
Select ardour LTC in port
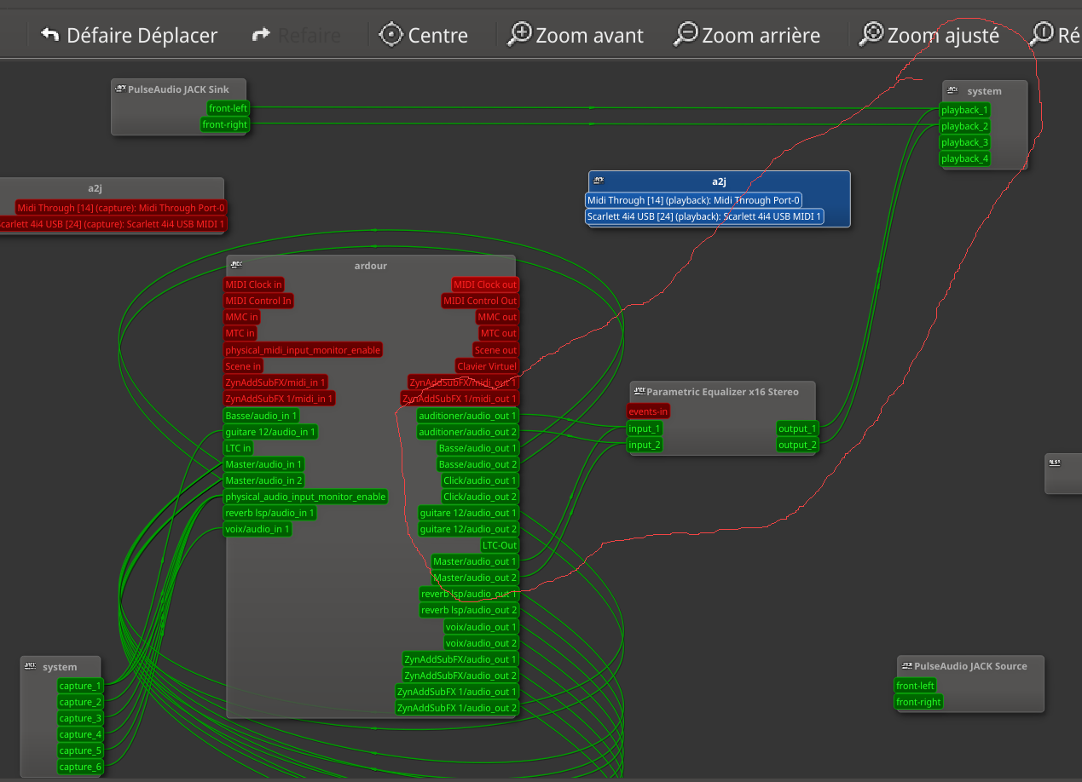(x=238, y=448)
